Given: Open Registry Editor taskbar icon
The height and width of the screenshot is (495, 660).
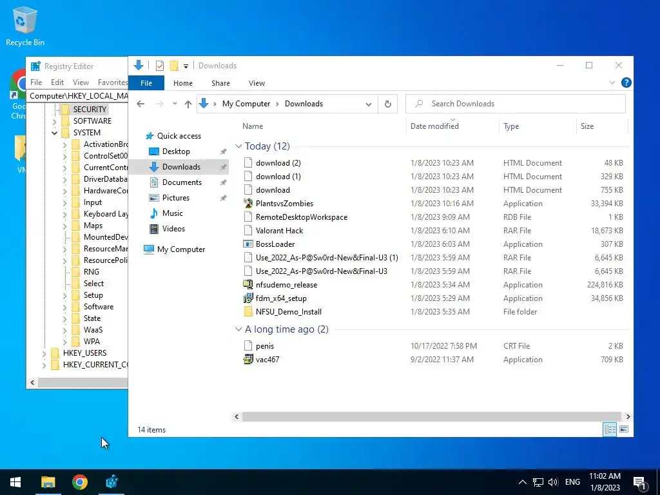Looking at the screenshot, I should click(x=112, y=482).
